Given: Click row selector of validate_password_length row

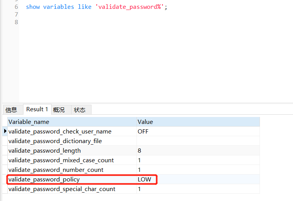Looking at the screenshot, I should (5, 151).
